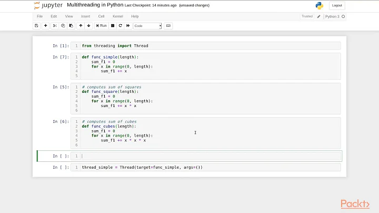Open the cell type Code dropdown
This screenshot has height=213, width=379.
(x=147, y=26)
